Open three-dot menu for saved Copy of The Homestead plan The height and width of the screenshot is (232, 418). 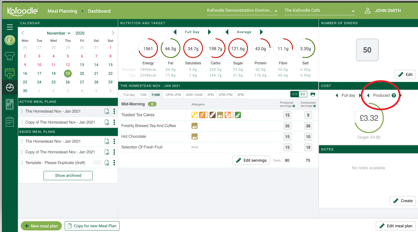point(114,152)
